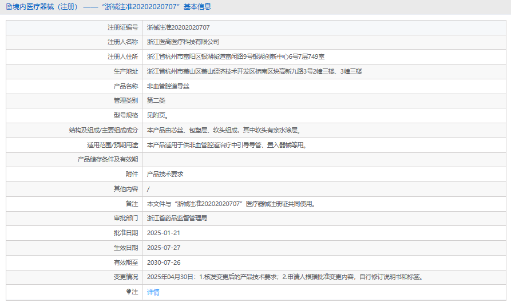Viewport: 511px width, 303px height.
Task: Click the 型号规格 row label
Action: click(x=126, y=115)
